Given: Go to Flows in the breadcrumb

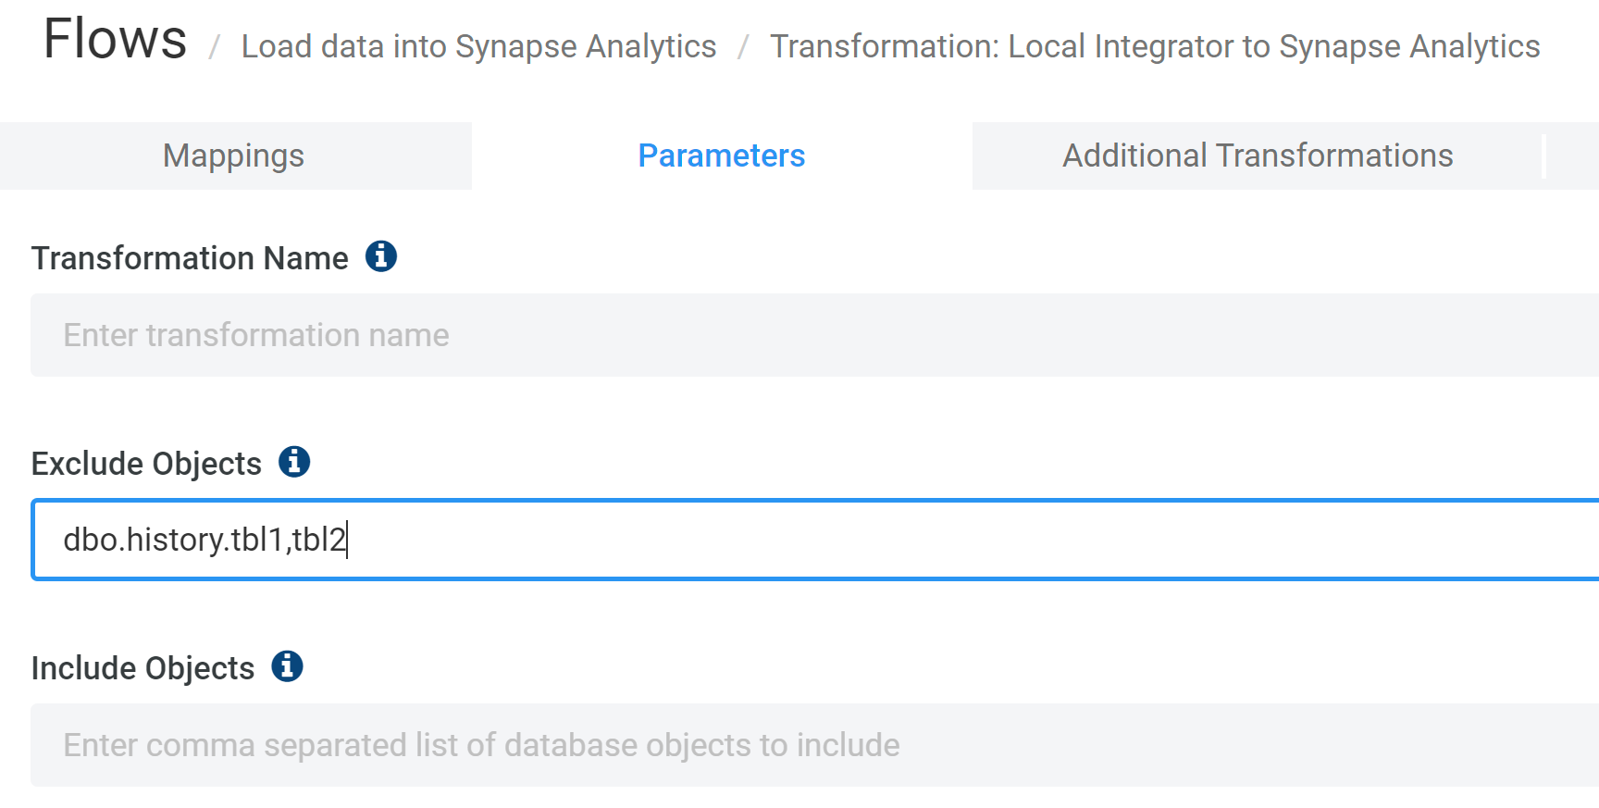Looking at the screenshot, I should pyautogui.click(x=116, y=40).
